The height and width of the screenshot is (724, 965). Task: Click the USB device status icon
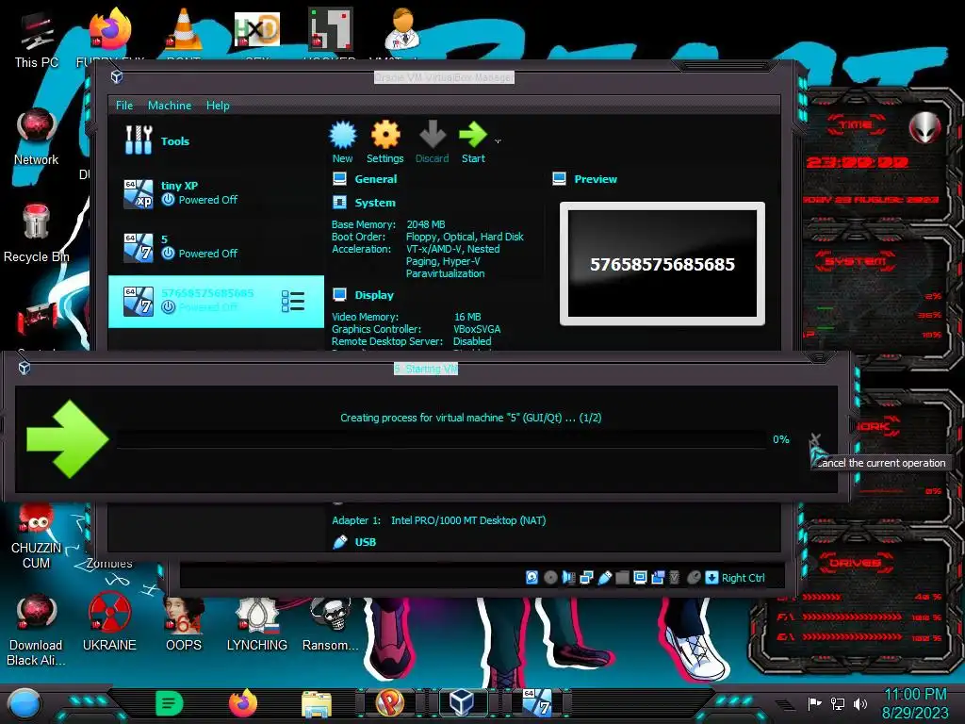(604, 578)
